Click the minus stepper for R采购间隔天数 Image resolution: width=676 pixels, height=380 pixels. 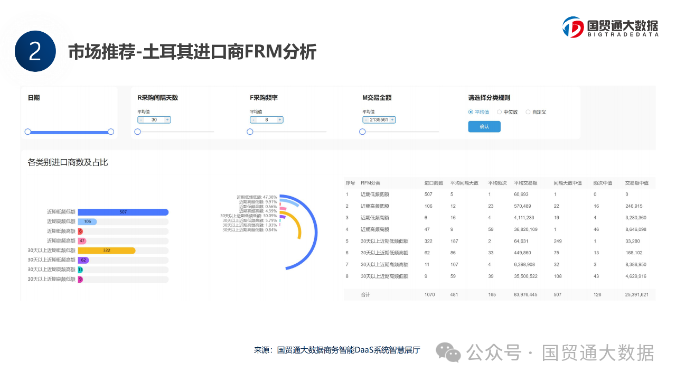click(x=141, y=120)
